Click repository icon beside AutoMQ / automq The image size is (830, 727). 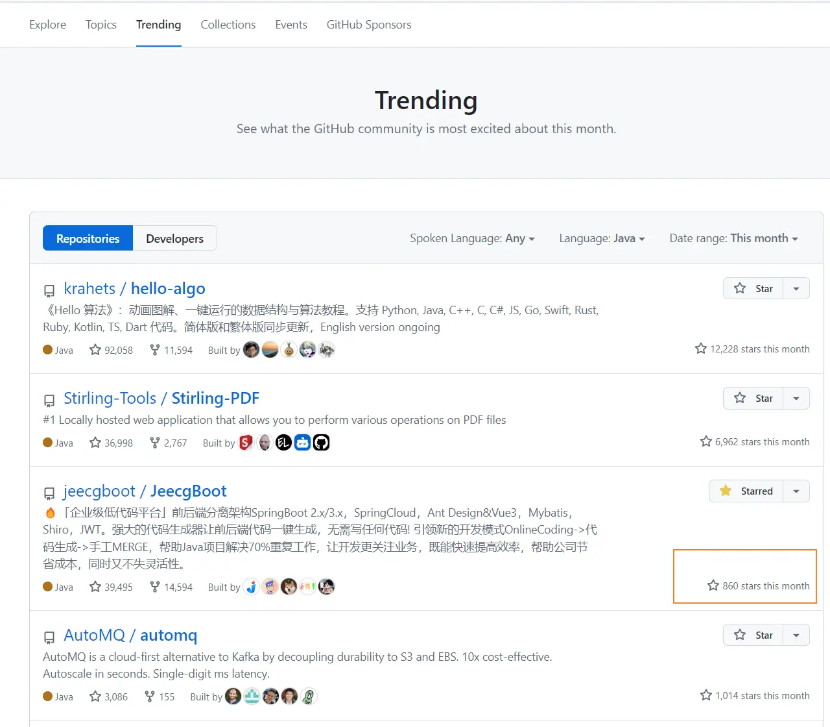49,637
